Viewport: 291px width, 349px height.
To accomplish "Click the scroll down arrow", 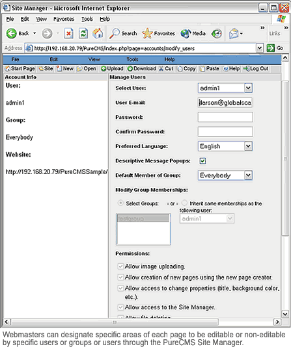I will [x=285, y=314].
